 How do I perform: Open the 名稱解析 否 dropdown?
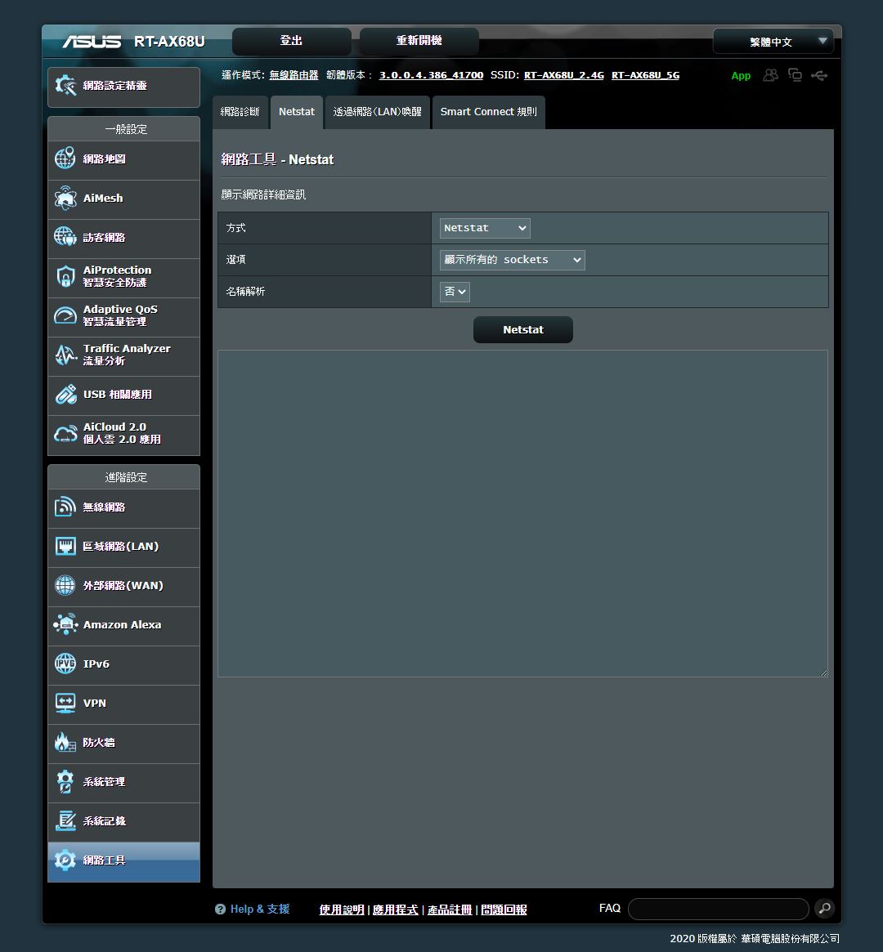(455, 292)
